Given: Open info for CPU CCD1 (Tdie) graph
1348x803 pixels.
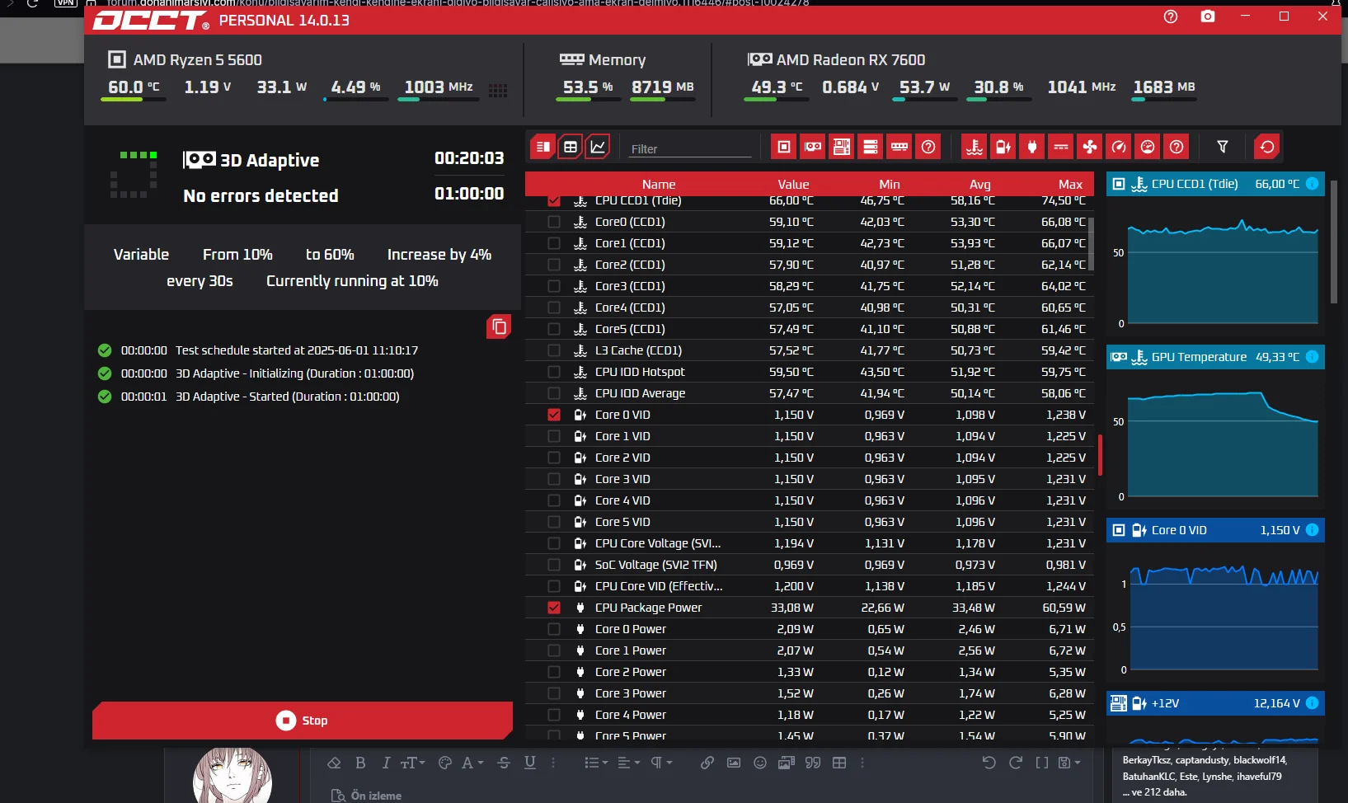Looking at the screenshot, I should [1312, 184].
